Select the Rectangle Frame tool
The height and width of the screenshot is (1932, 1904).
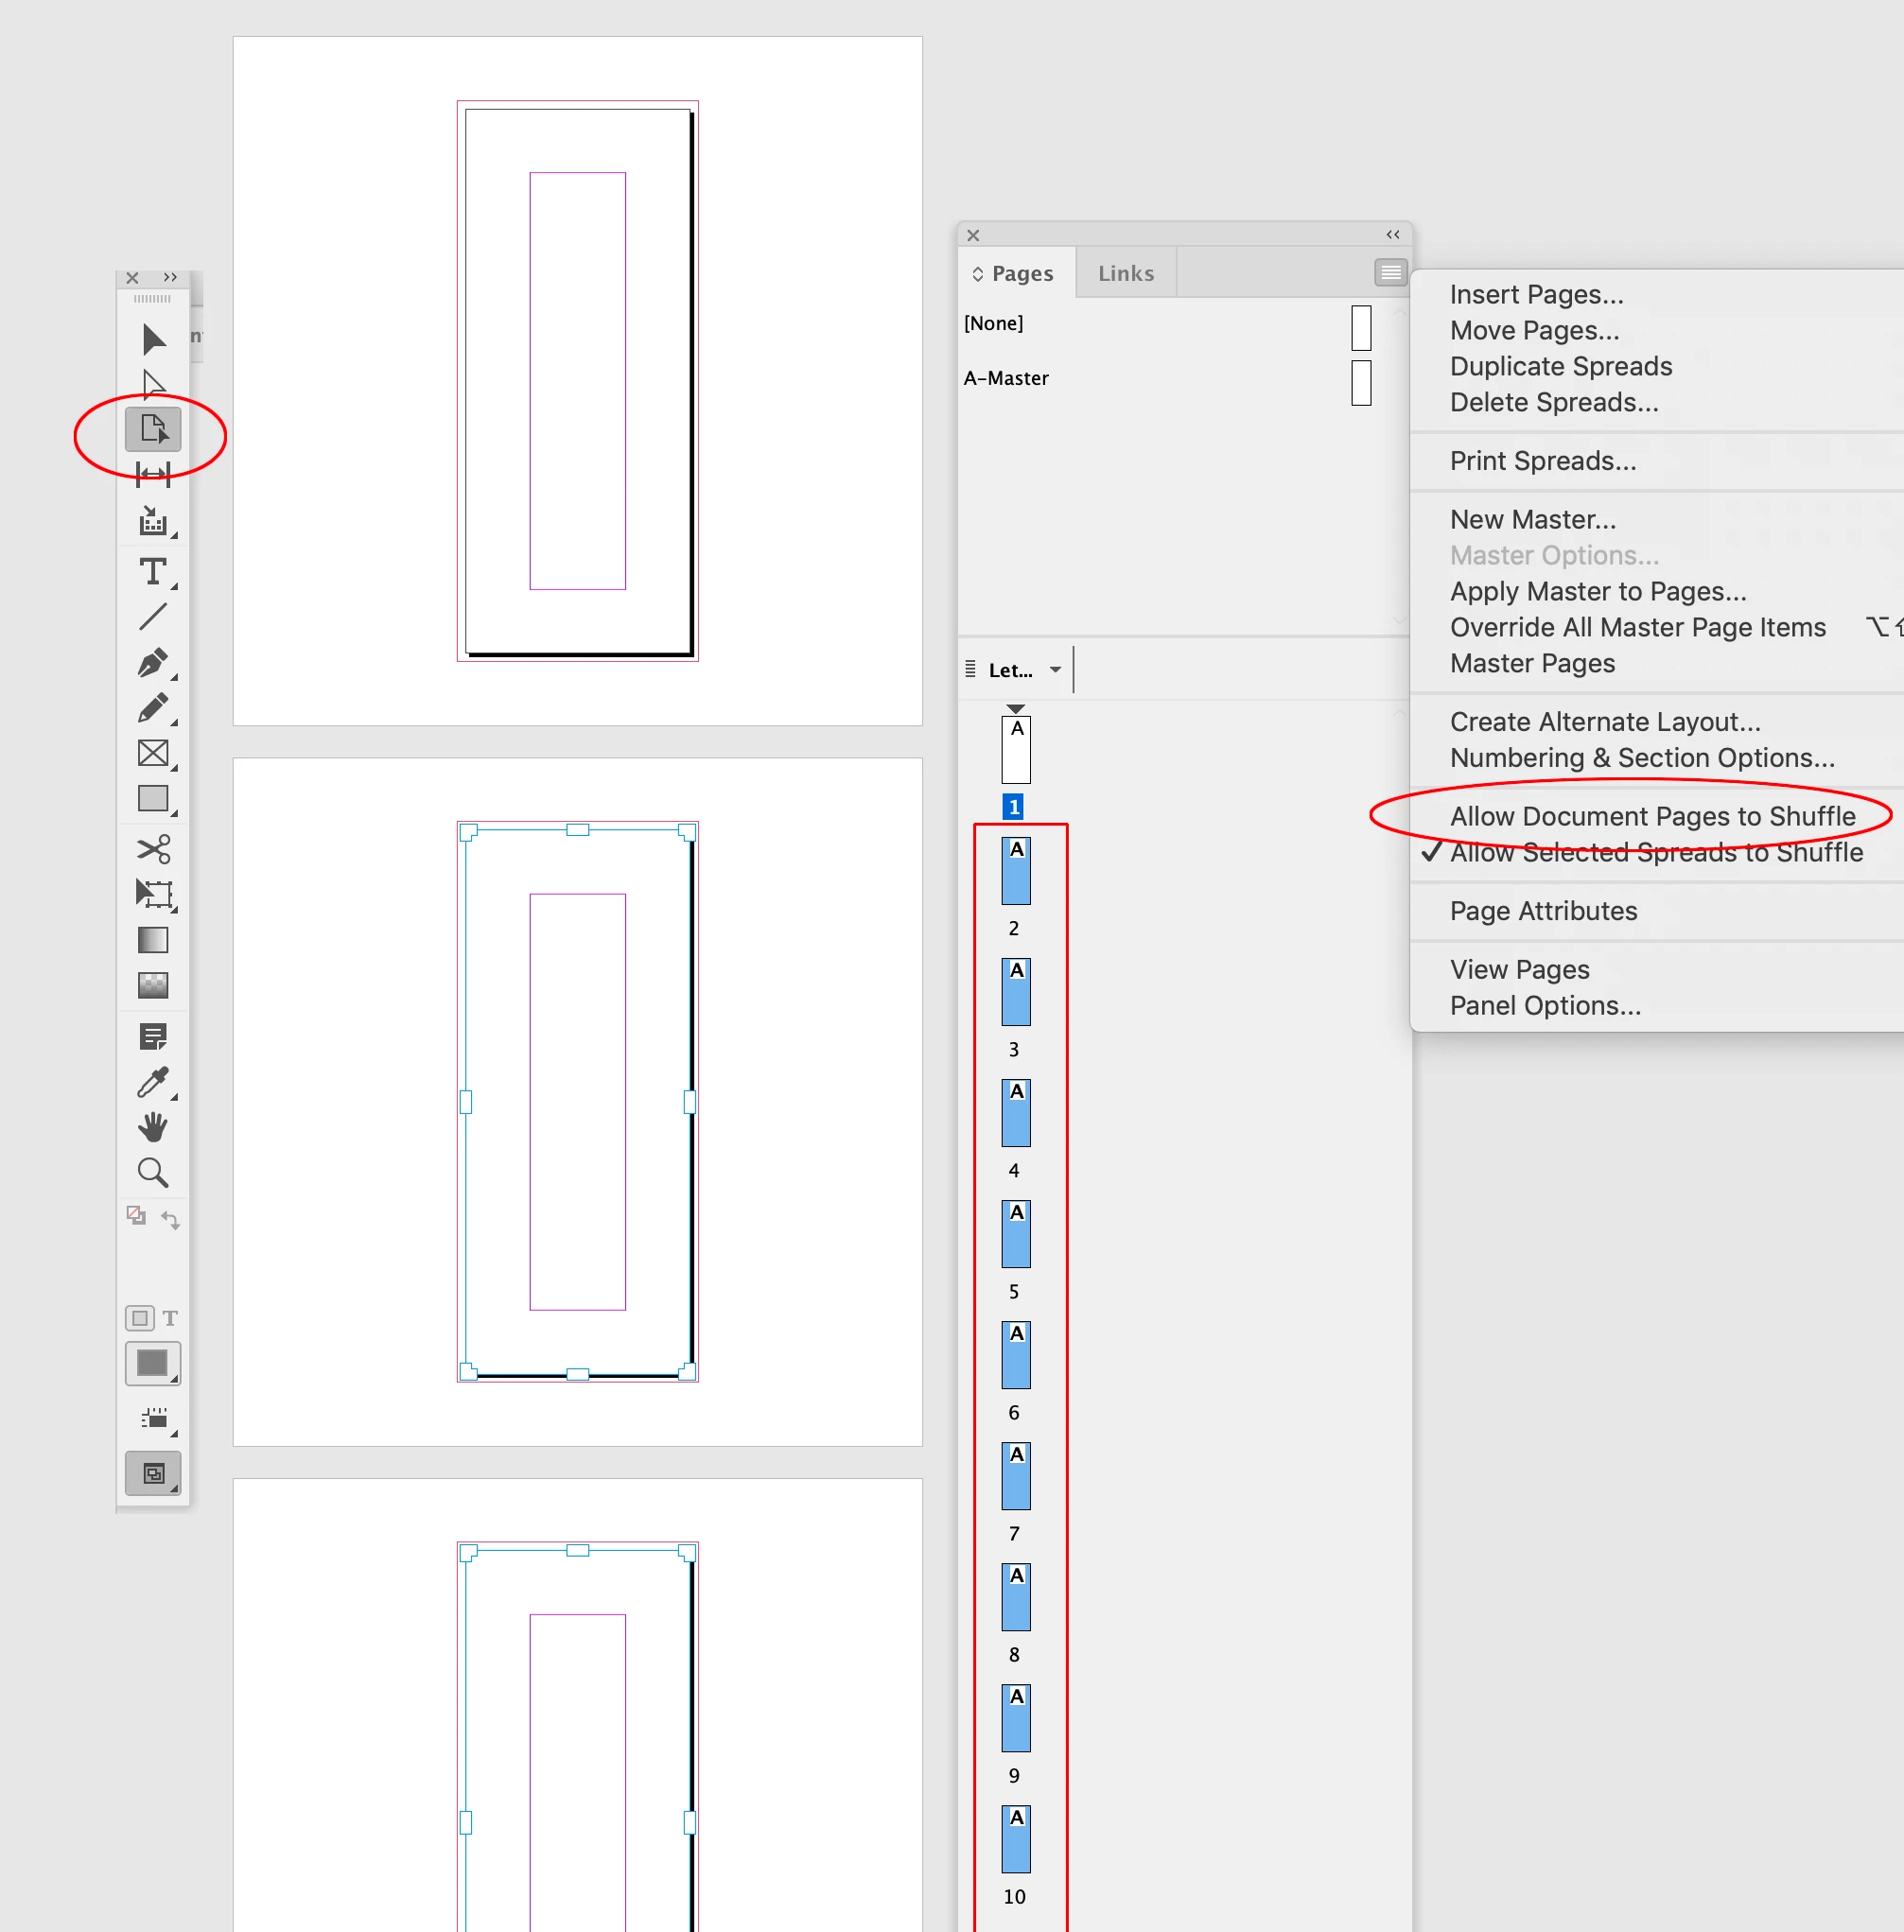pyautogui.click(x=152, y=753)
